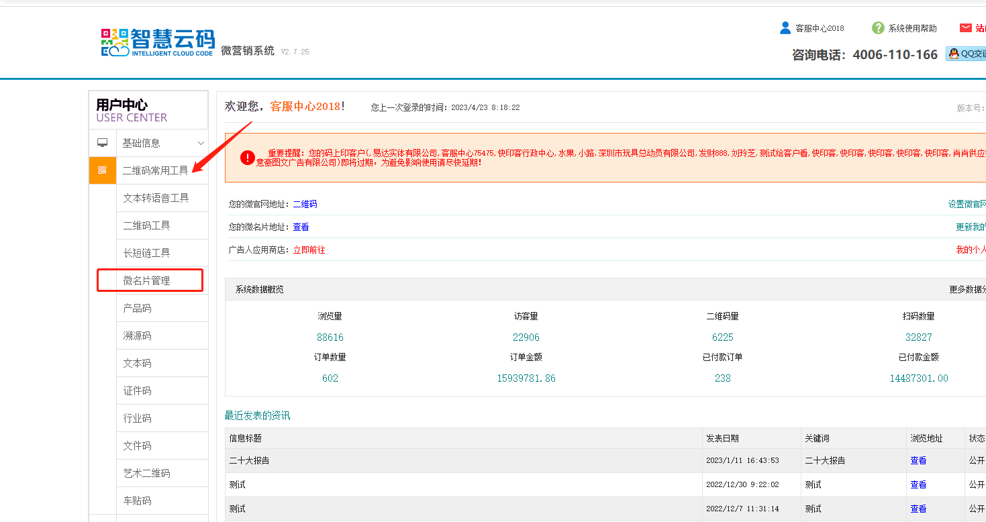Click the 最近发表的资讯 heading link

coord(257,415)
